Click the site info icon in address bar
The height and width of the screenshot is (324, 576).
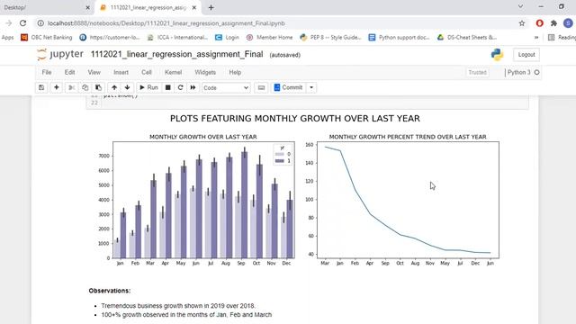(x=40, y=23)
